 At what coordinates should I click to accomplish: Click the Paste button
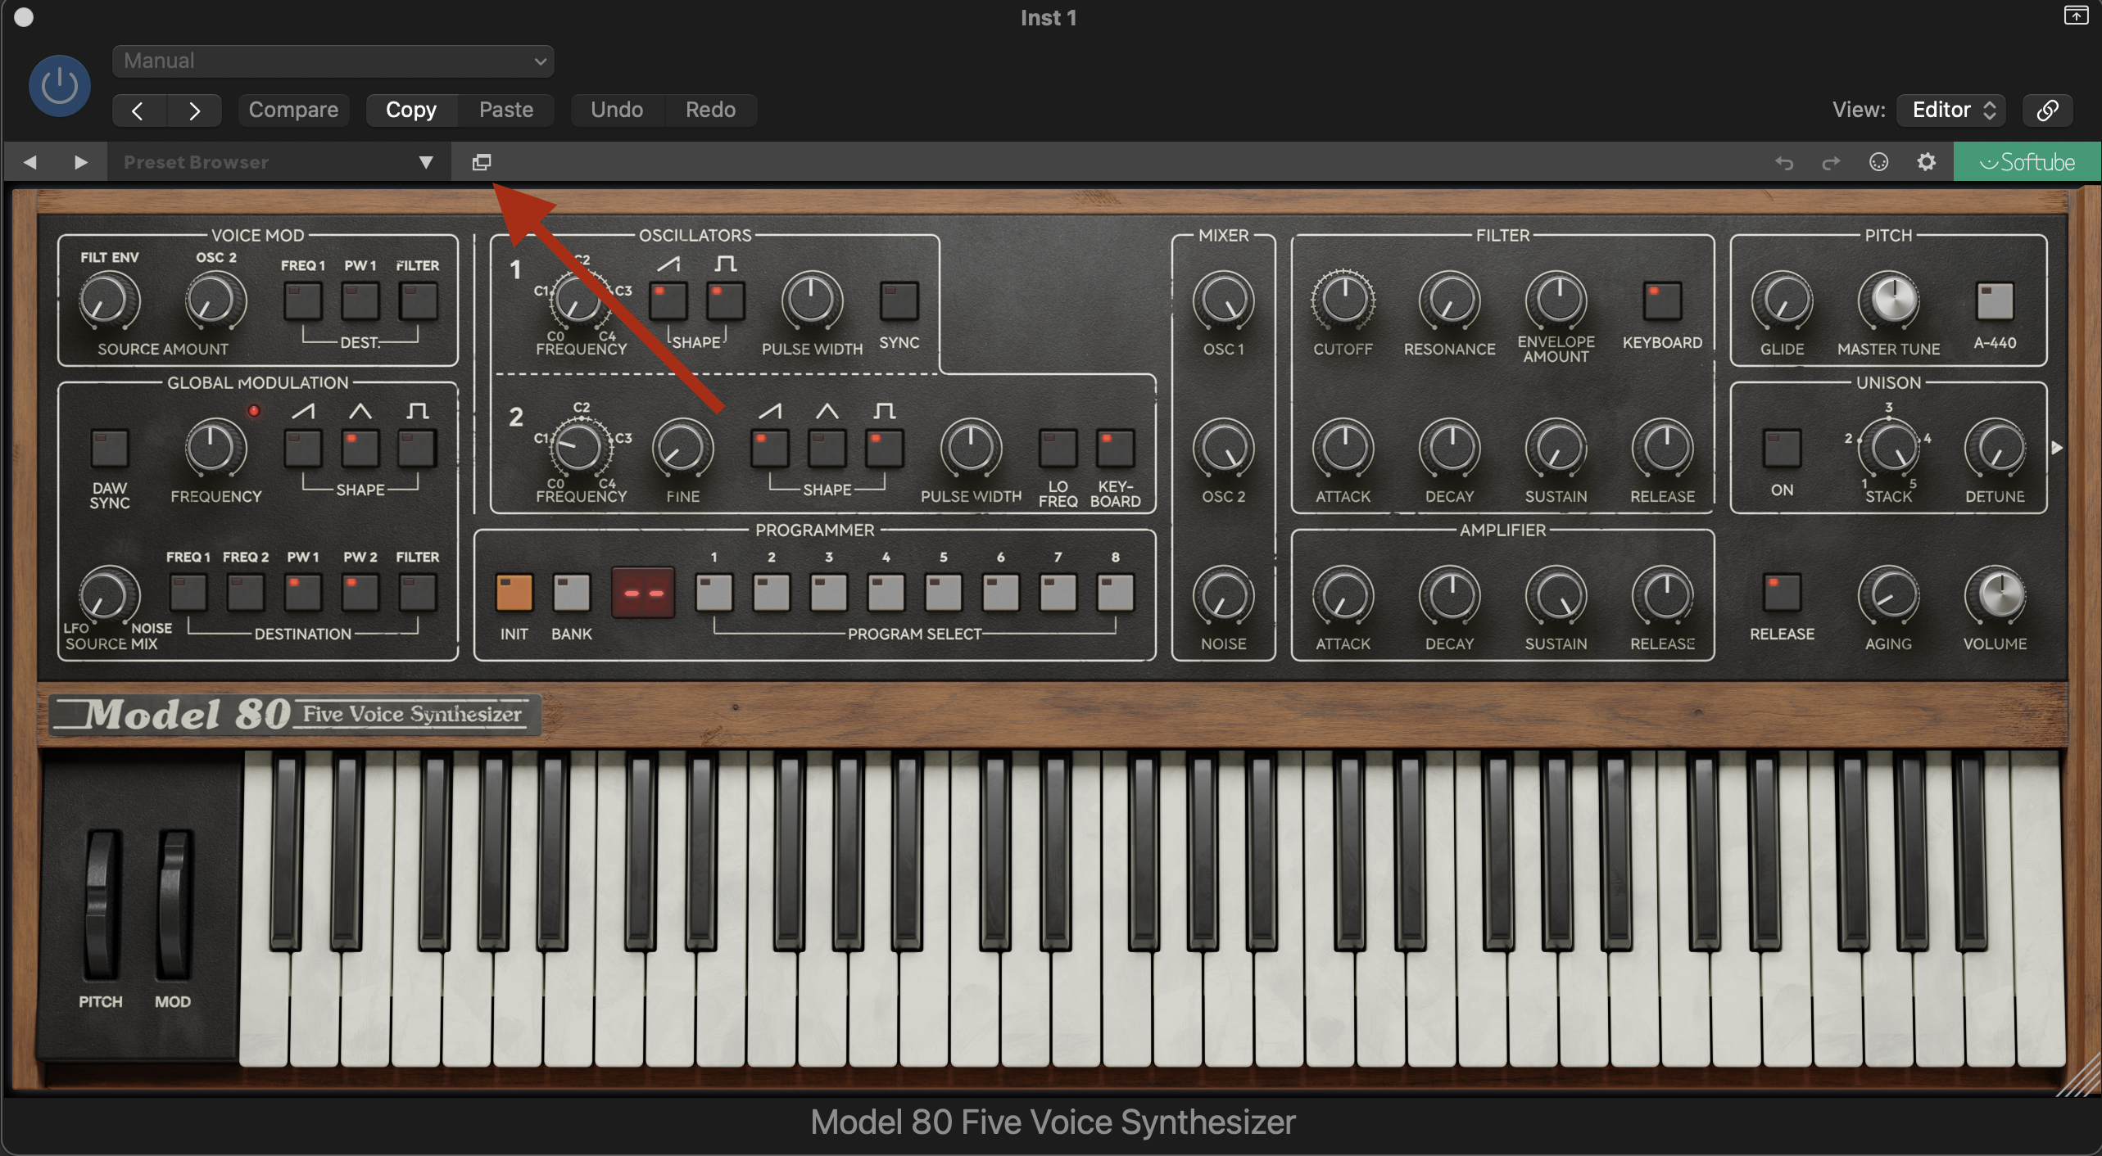tap(506, 110)
